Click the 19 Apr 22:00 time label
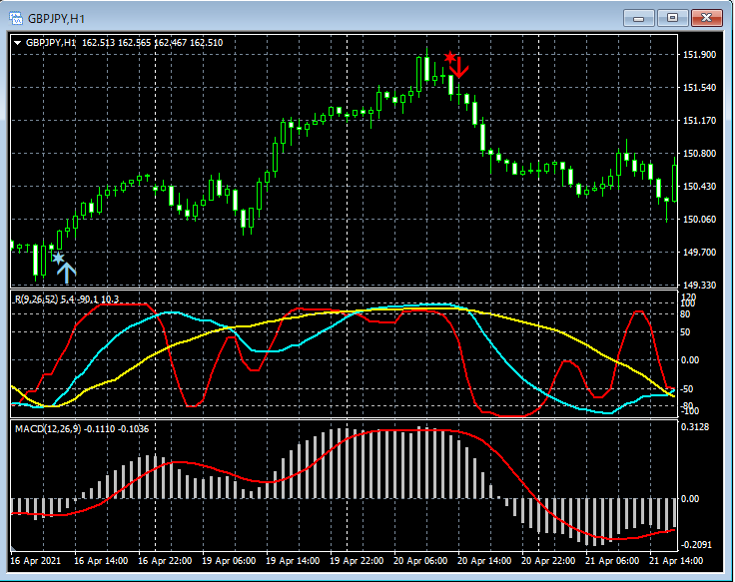The width and height of the screenshot is (735, 582). [357, 560]
